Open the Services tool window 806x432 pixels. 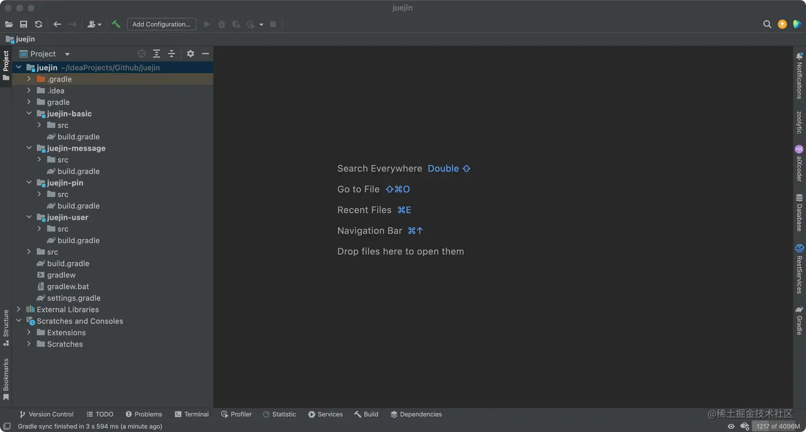coord(325,414)
